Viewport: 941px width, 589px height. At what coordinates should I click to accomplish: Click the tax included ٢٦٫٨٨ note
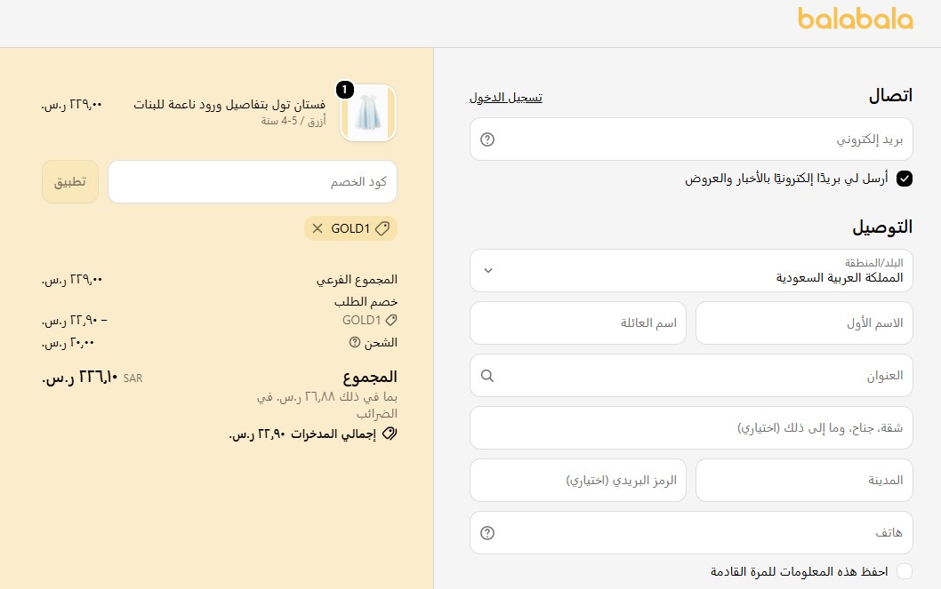coord(327,405)
